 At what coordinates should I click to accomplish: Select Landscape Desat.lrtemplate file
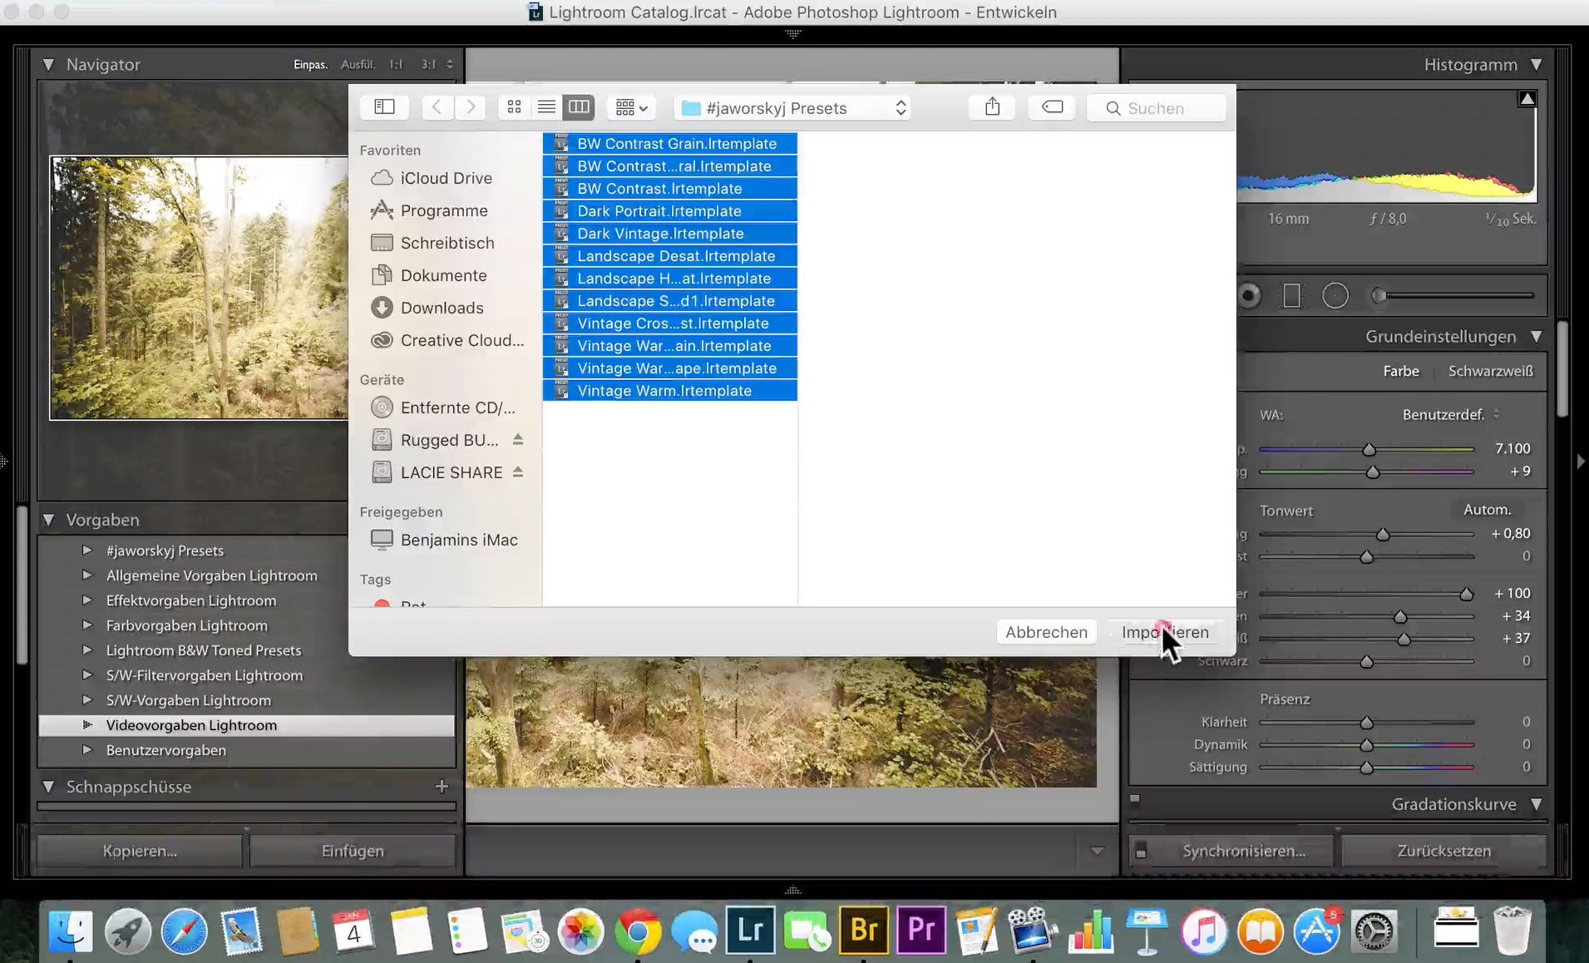(x=670, y=256)
